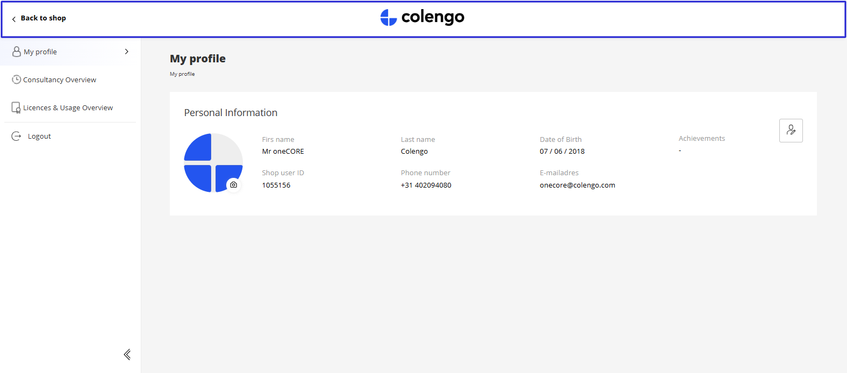Click the Licences certificate icon
The width and height of the screenshot is (847, 373).
tap(16, 108)
